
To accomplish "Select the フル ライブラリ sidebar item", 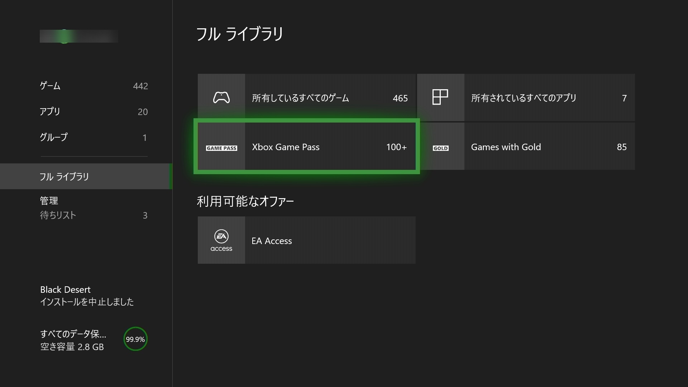I will point(86,176).
